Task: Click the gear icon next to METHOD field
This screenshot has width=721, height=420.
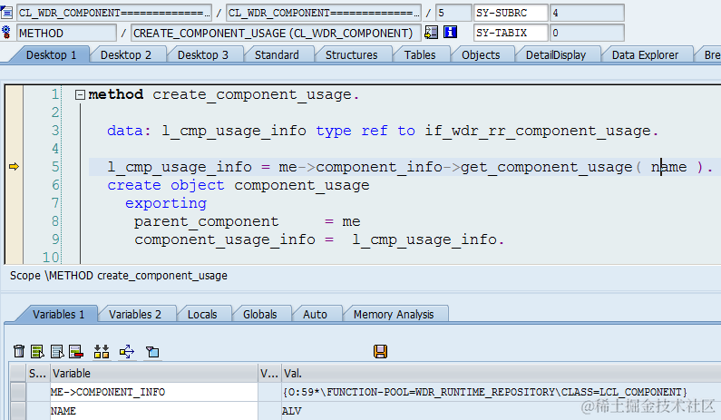Action: pos(6,33)
